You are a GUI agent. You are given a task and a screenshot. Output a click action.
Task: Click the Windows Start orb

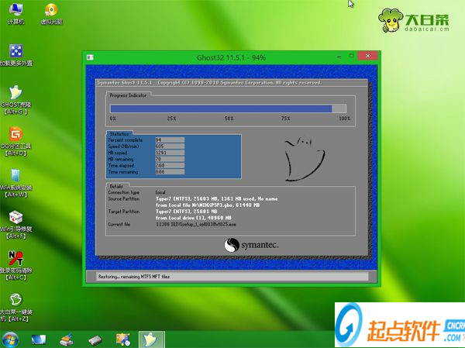click(11, 339)
